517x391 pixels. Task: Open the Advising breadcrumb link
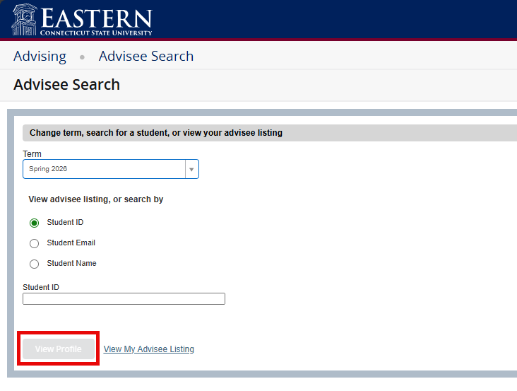[x=40, y=57]
